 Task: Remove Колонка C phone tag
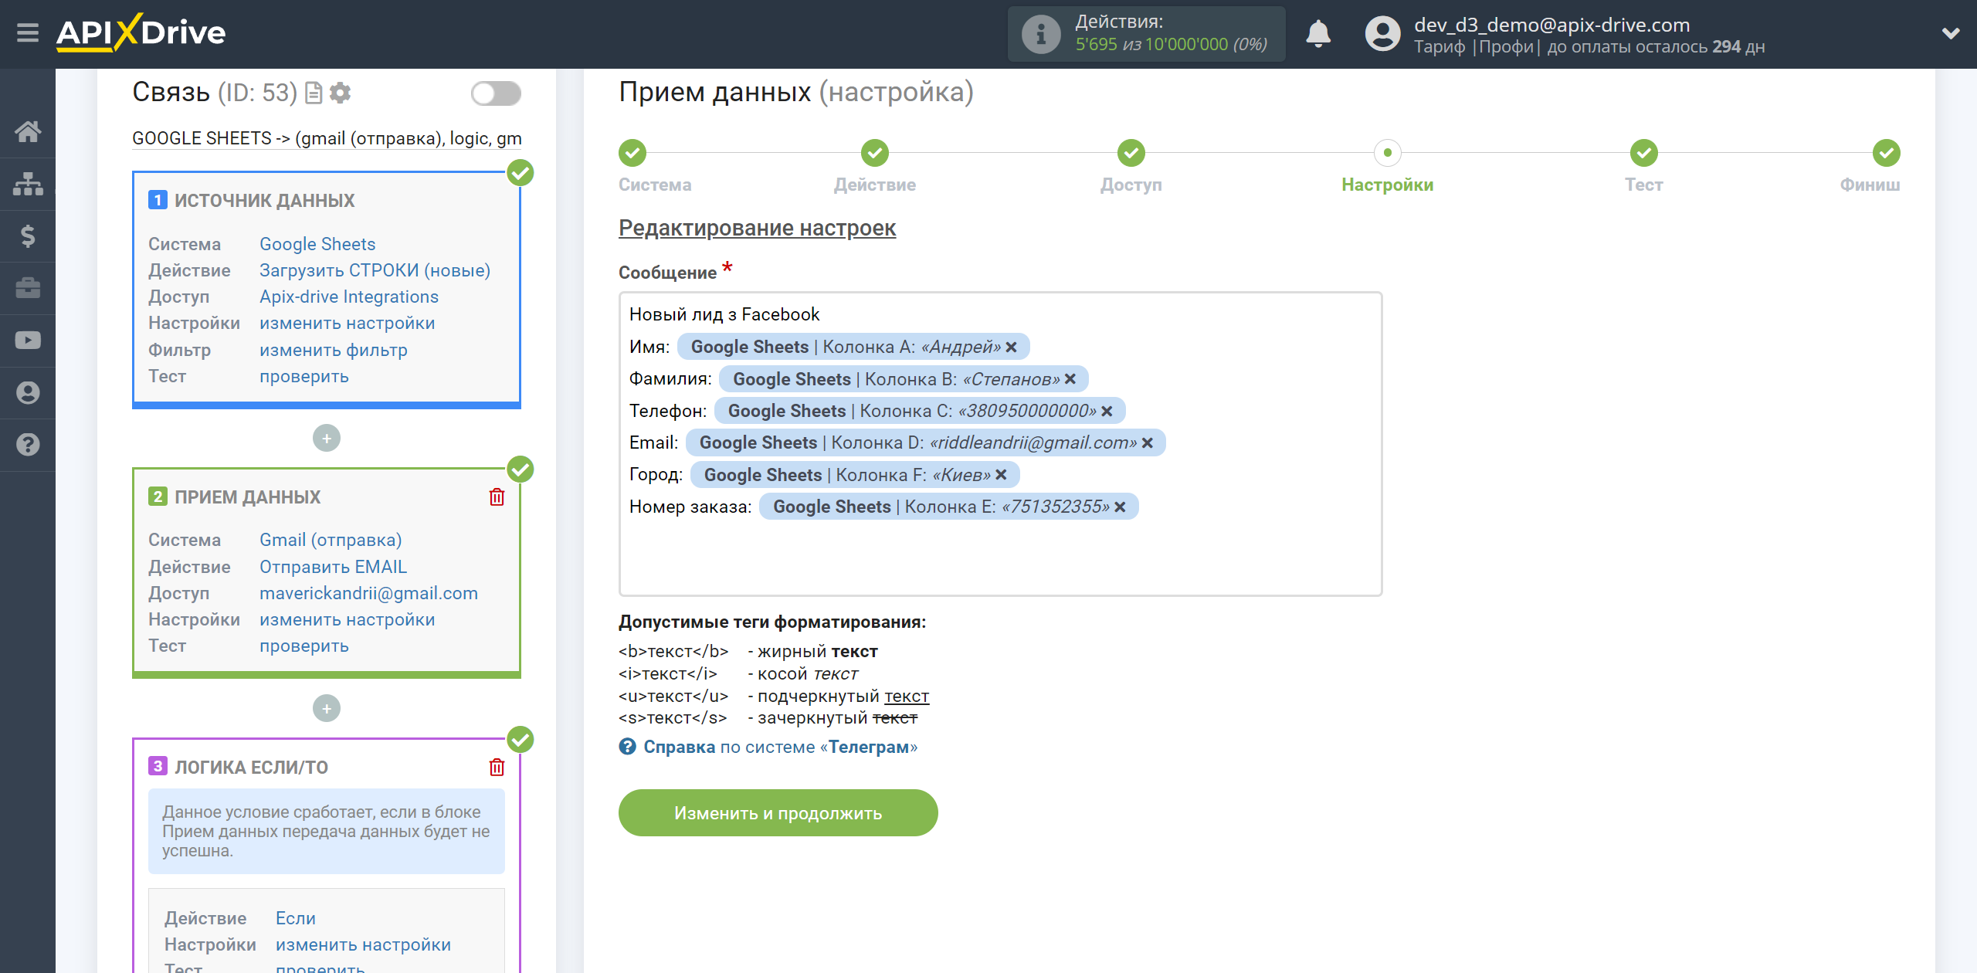point(1107,412)
